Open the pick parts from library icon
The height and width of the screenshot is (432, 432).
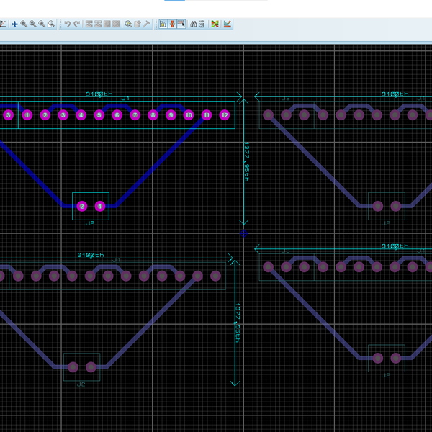click(128, 24)
